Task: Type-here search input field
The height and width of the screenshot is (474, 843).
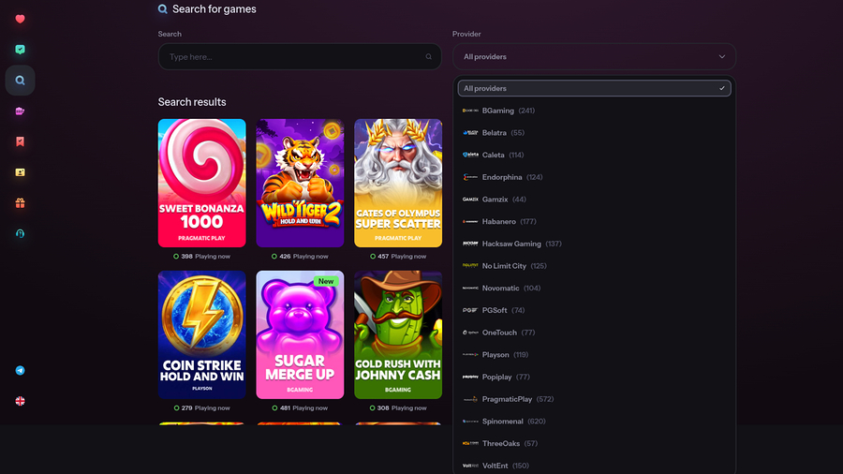Action: pyautogui.click(x=300, y=56)
